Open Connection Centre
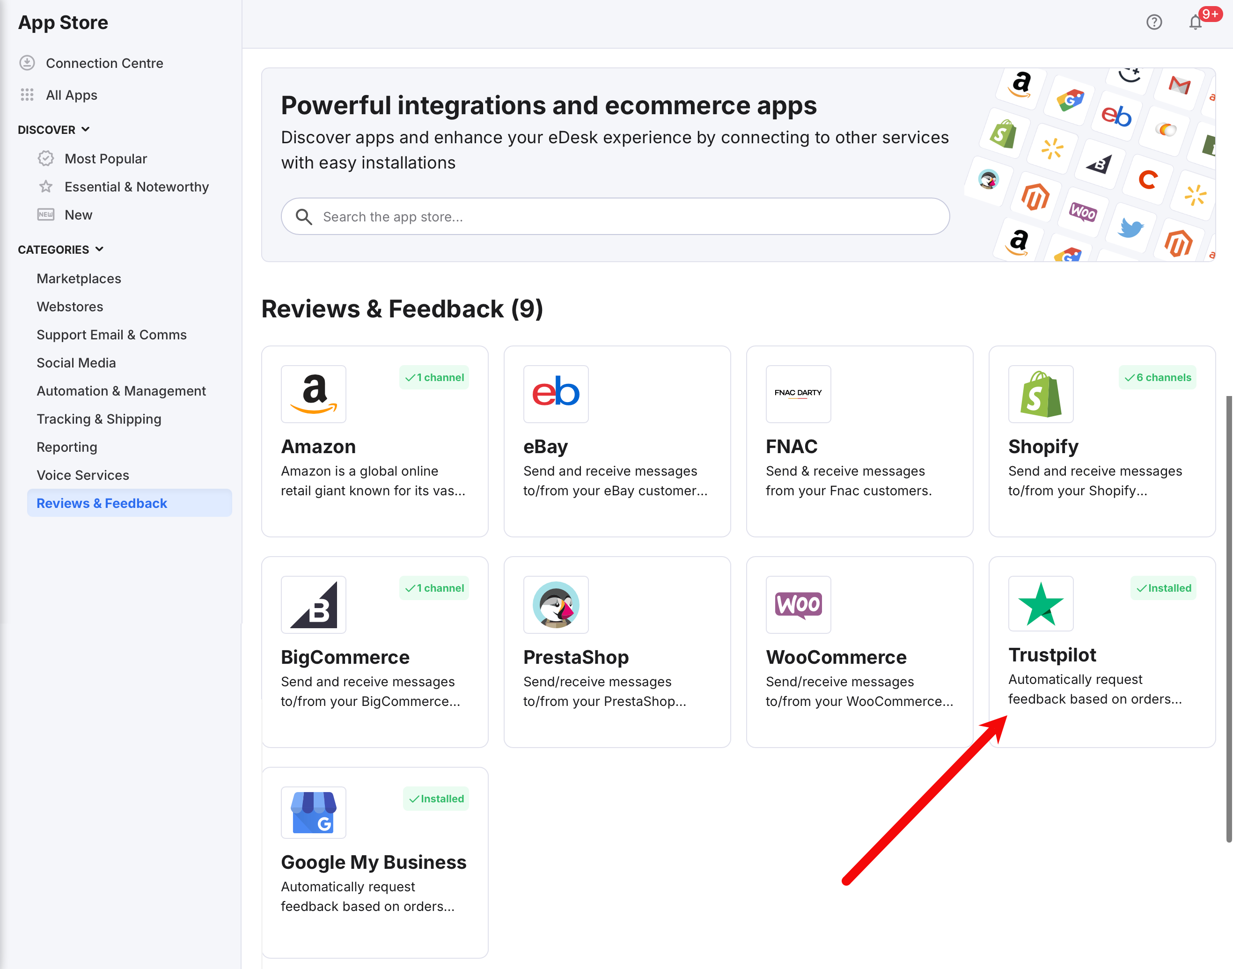 104,63
